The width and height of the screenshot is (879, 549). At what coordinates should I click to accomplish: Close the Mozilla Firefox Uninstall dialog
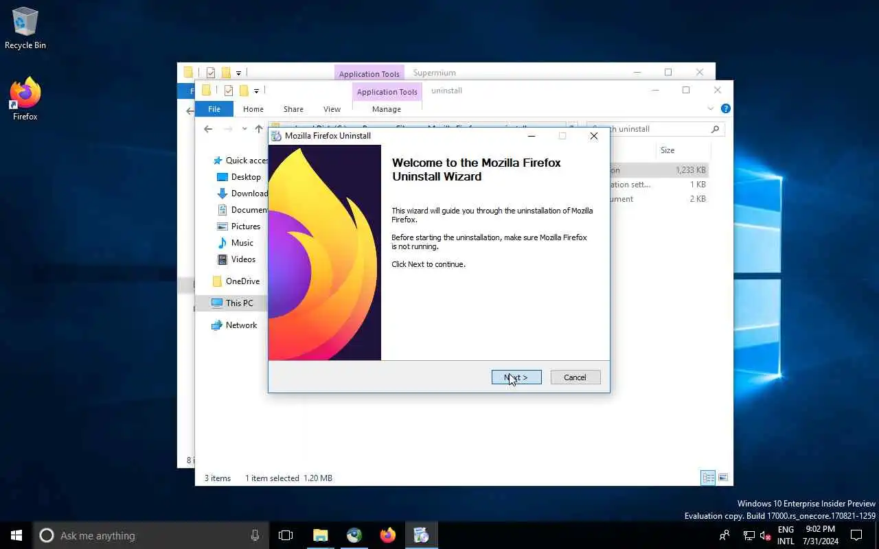594,136
